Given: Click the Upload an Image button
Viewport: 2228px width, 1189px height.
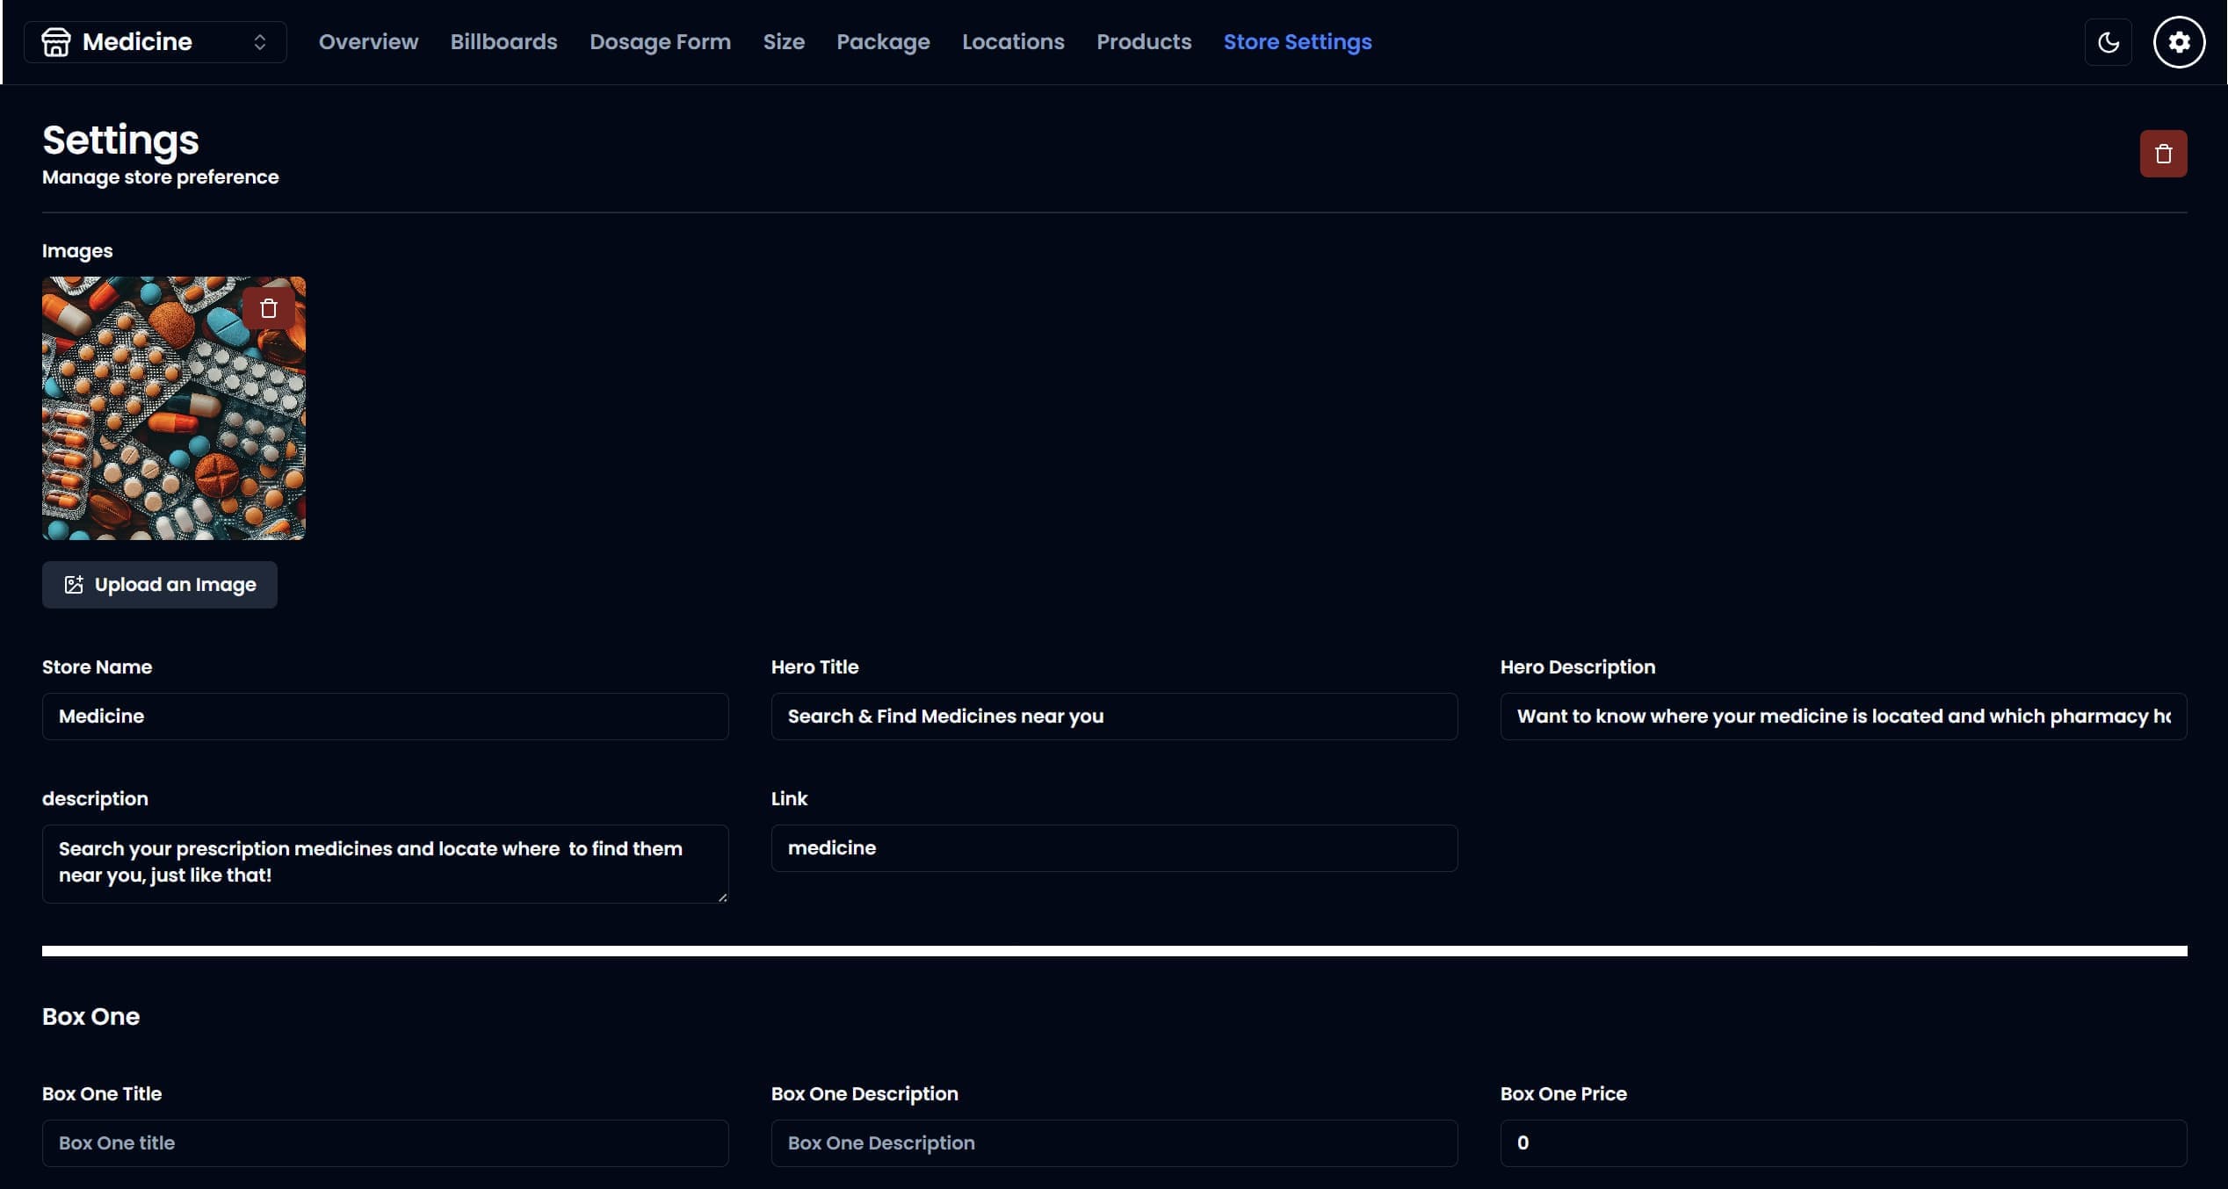Looking at the screenshot, I should coord(159,585).
